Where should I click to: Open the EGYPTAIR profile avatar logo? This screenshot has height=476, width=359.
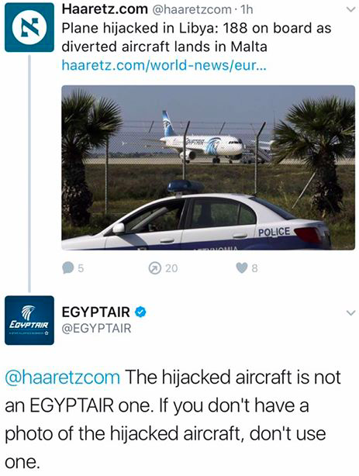coord(29,320)
